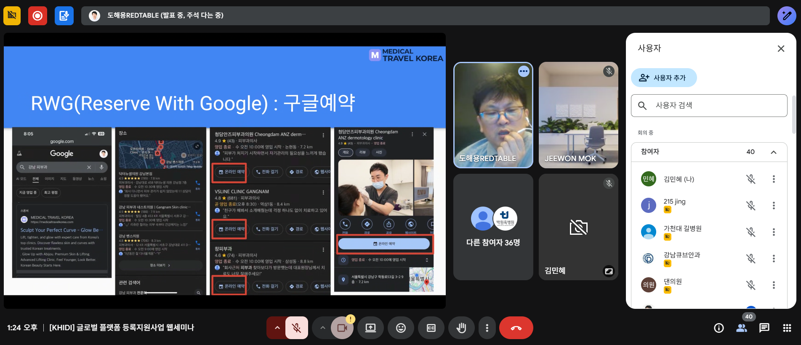Open the three-dot more options menu in toolbar
801x345 pixels.
coord(487,328)
